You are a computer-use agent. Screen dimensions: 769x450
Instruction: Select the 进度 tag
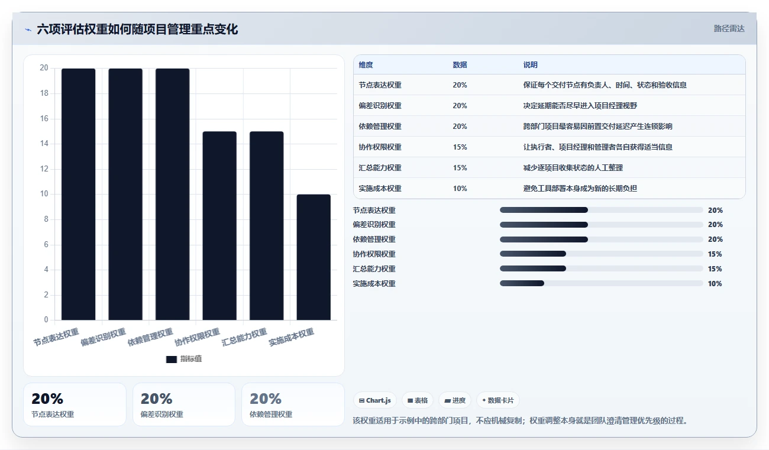[455, 400]
